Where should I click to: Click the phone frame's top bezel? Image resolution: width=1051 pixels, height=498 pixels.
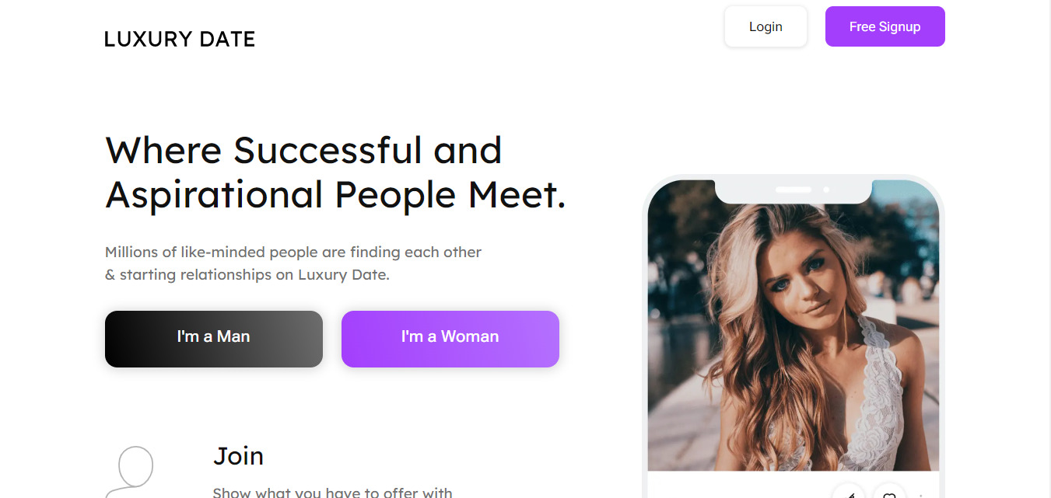[794, 178]
